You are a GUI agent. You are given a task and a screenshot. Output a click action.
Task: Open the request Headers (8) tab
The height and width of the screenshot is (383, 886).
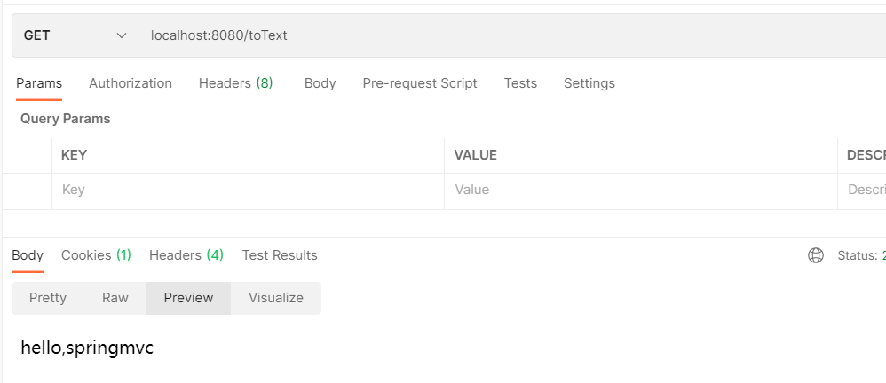coord(235,83)
